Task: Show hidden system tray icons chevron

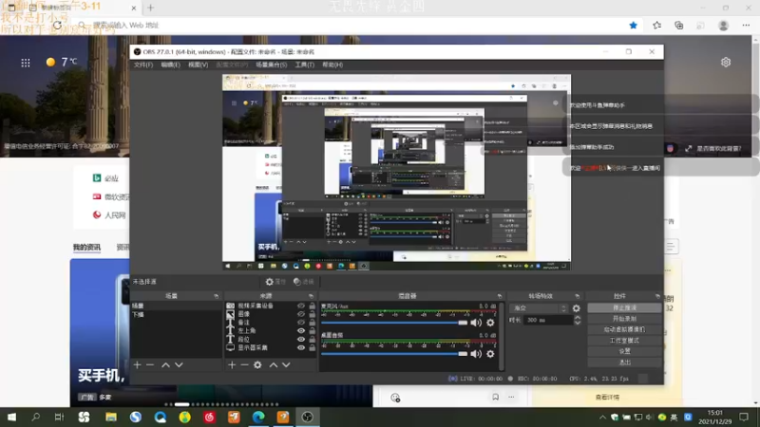Action: tap(602, 418)
